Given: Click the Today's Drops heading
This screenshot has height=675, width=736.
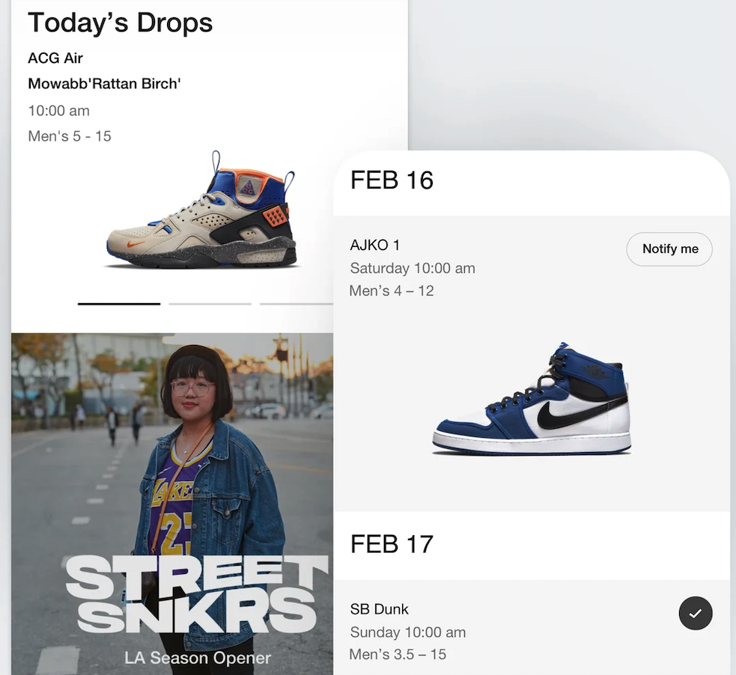Looking at the screenshot, I should tap(120, 22).
